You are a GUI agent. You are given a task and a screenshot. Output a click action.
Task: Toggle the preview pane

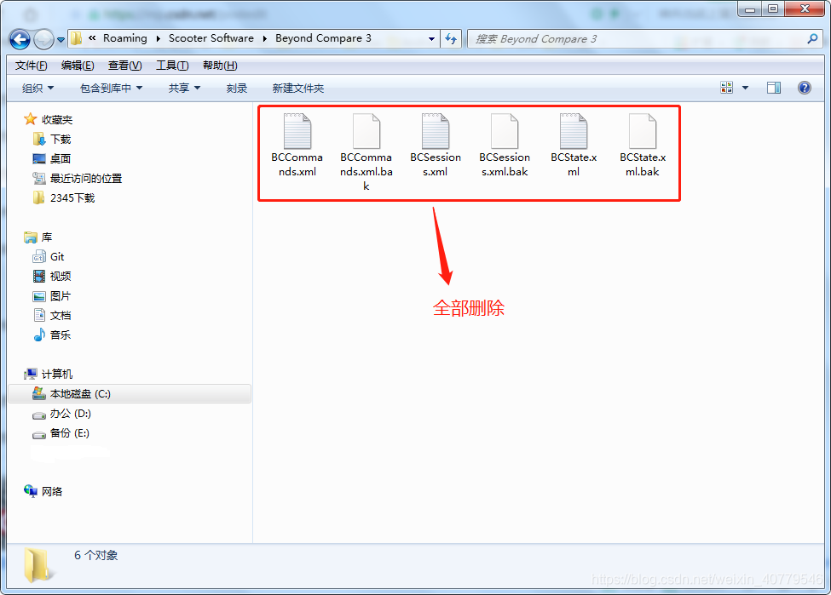click(x=774, y=88)
